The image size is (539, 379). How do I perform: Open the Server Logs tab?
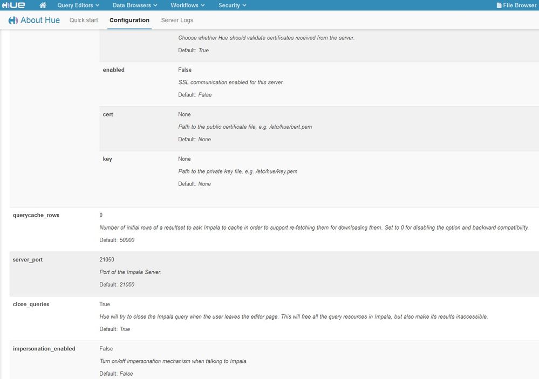[x=177, y=20]
